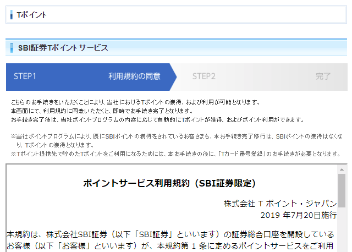This screenshot has height=252, width=352.
Task: Select the STEP2 step indicator
Action: [204, 76]
